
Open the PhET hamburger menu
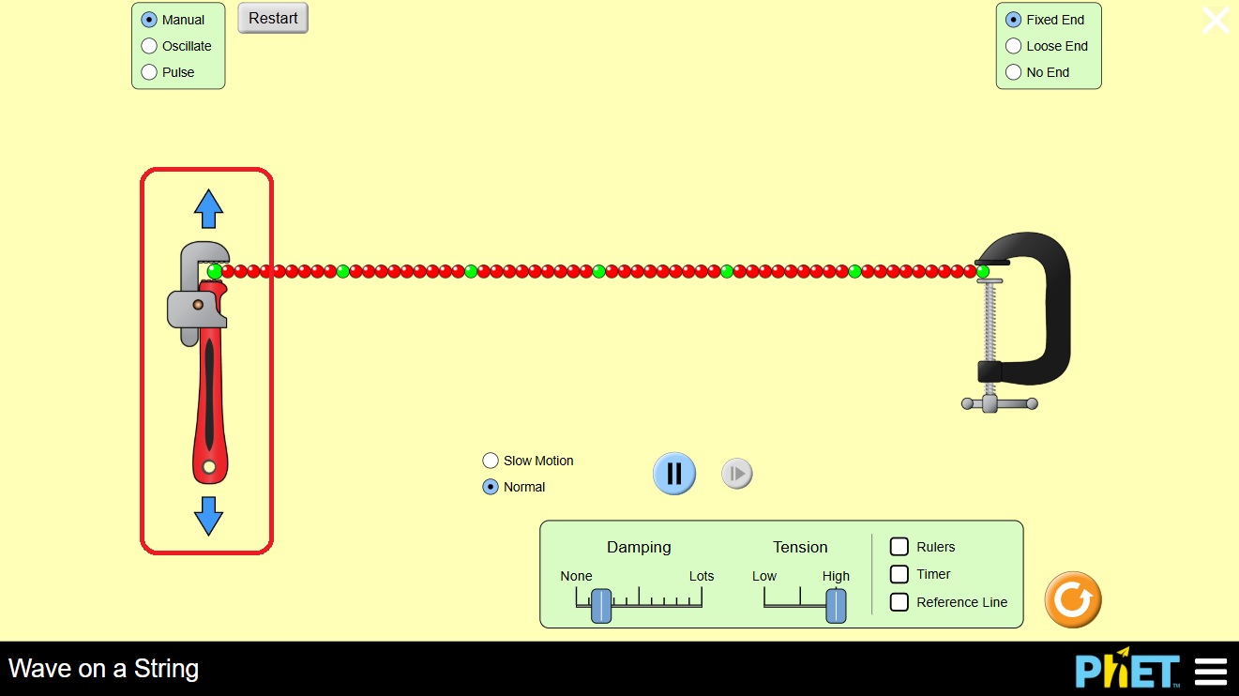(x=1211, y=672)
